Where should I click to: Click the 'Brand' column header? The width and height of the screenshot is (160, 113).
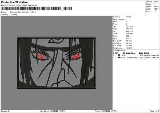(x=146, y=53)
